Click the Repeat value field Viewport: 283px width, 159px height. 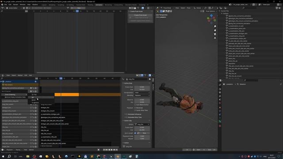point(142,139)
